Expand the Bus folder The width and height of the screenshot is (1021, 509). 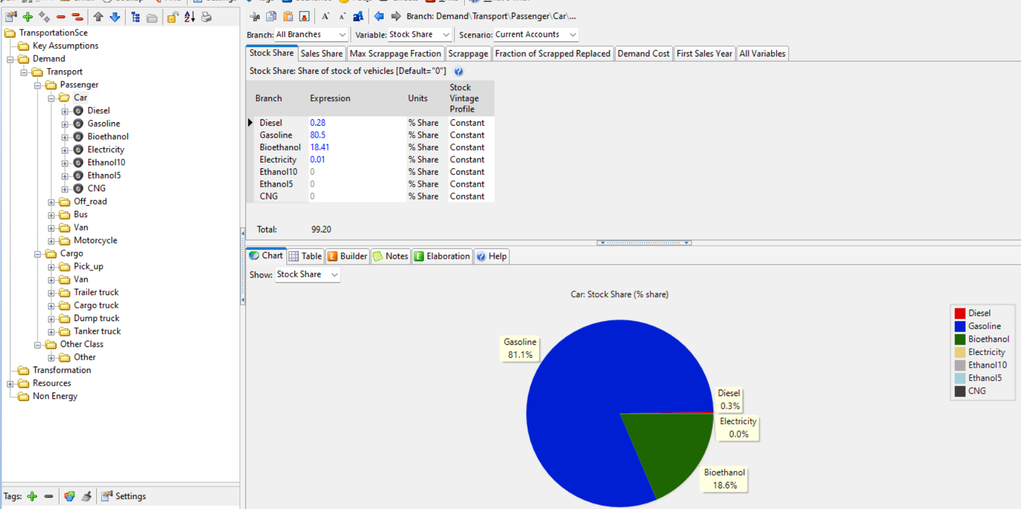(51, 215)
